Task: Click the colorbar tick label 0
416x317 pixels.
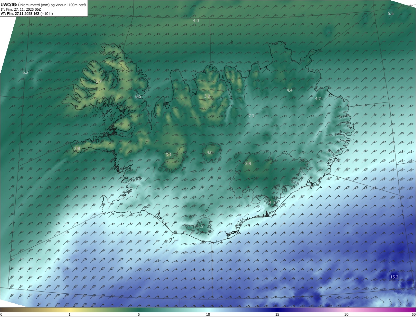Action: tap(1, 314)
